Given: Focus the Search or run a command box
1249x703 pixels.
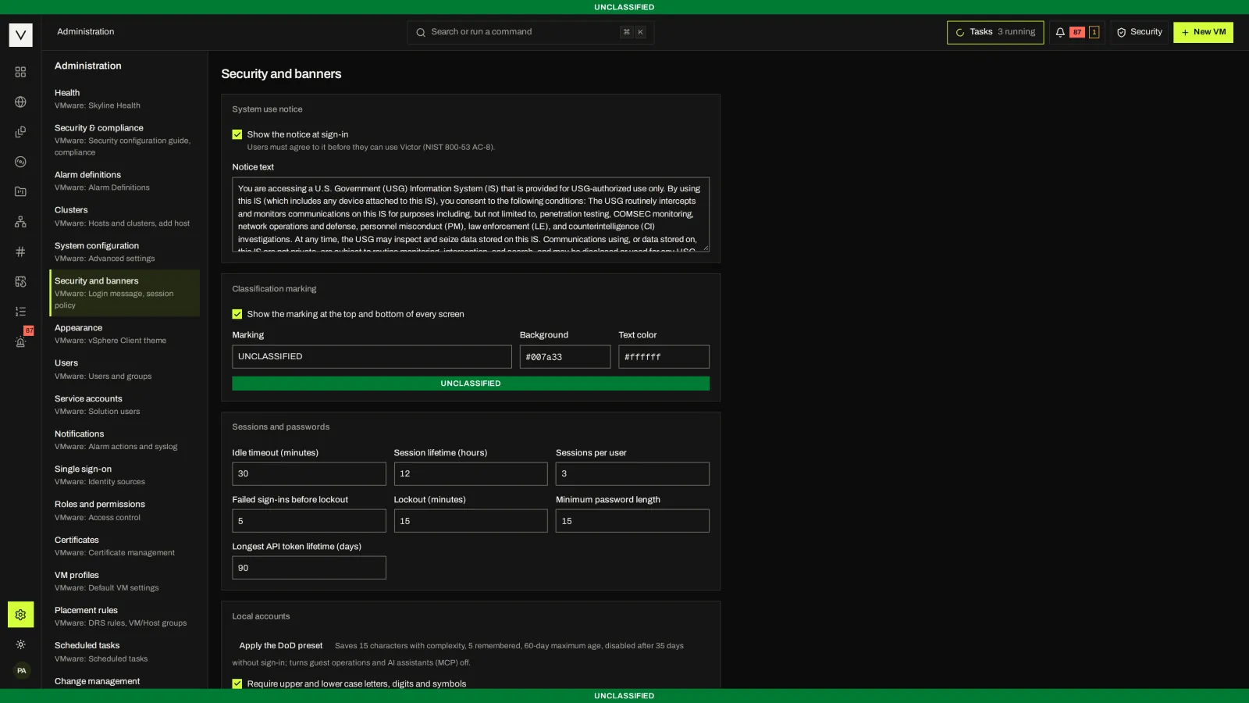Looking at the screenshot, I should tap(530, 32).
